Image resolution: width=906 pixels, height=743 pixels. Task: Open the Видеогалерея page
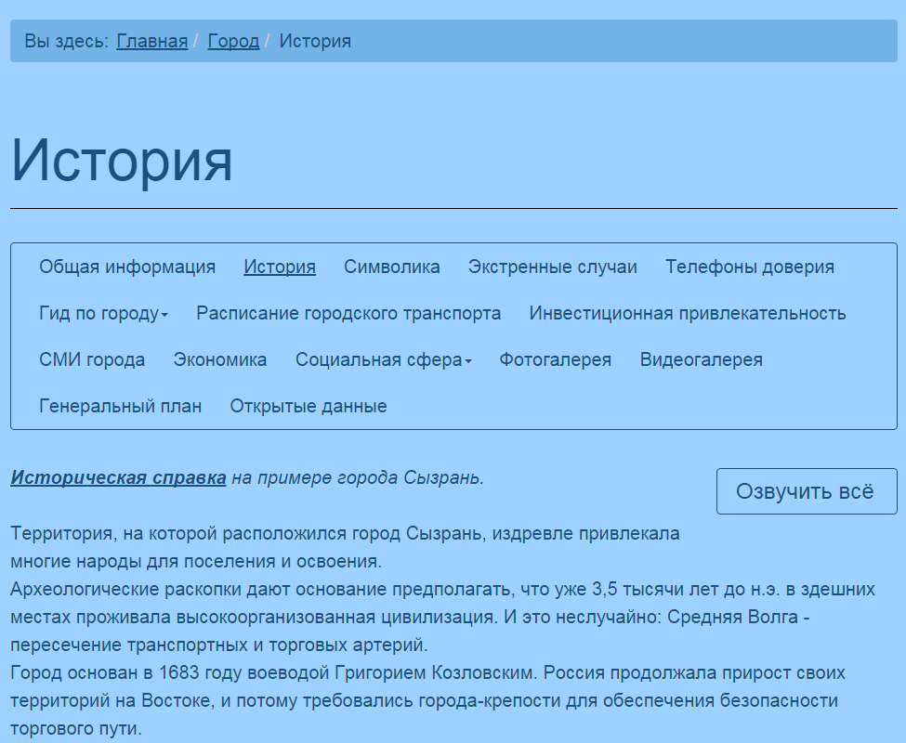point(701,360)
